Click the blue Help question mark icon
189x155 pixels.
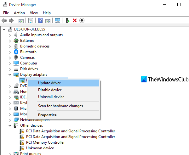coord(40,20)
